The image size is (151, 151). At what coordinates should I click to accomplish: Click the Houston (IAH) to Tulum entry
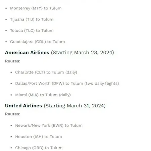[39, 137]
